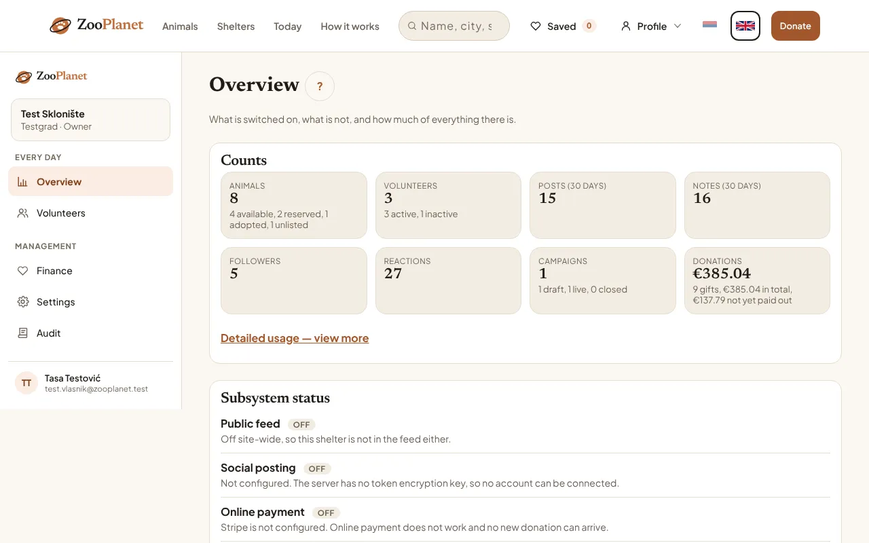Click the Tasa Testović user name
Image resolution: width=869 pixels, height=543 pixels.
pos(73,378)
